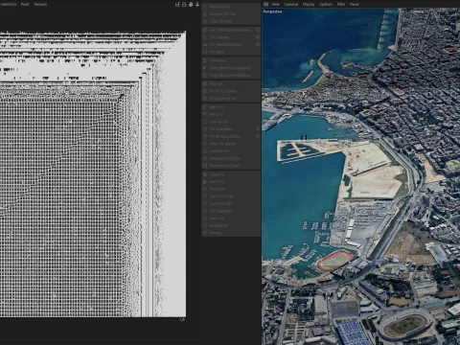
Task: Apply the Reset UV command
Action: (231, 189)
